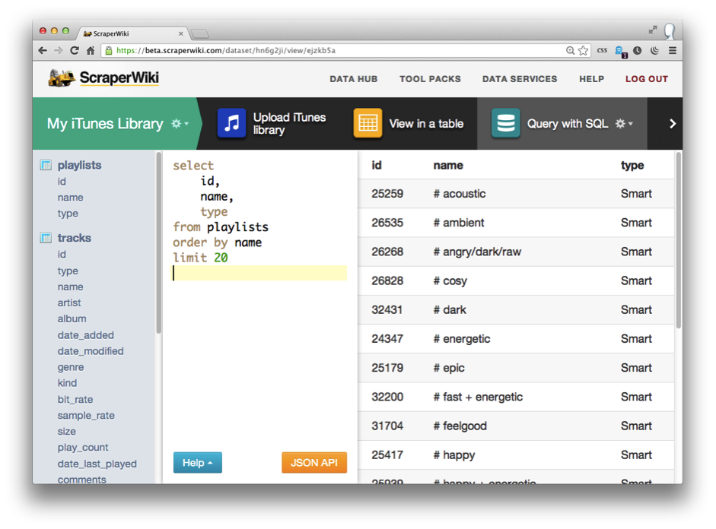The image size is (716, 529).
Task: Click the kind column name
Action: coord(67,383)
